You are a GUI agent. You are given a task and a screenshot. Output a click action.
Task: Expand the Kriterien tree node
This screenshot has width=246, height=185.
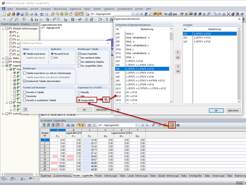point(3,62)
